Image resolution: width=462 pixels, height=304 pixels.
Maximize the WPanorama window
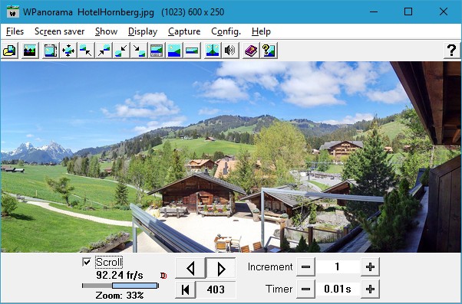(x=408, y=11)
